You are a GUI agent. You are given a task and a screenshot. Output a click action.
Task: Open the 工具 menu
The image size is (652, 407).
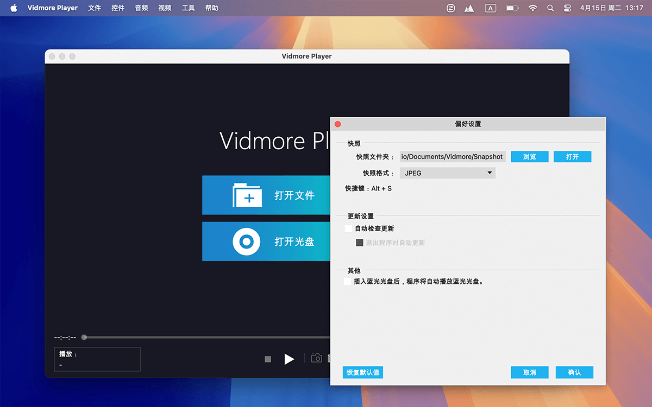(188, 8)
